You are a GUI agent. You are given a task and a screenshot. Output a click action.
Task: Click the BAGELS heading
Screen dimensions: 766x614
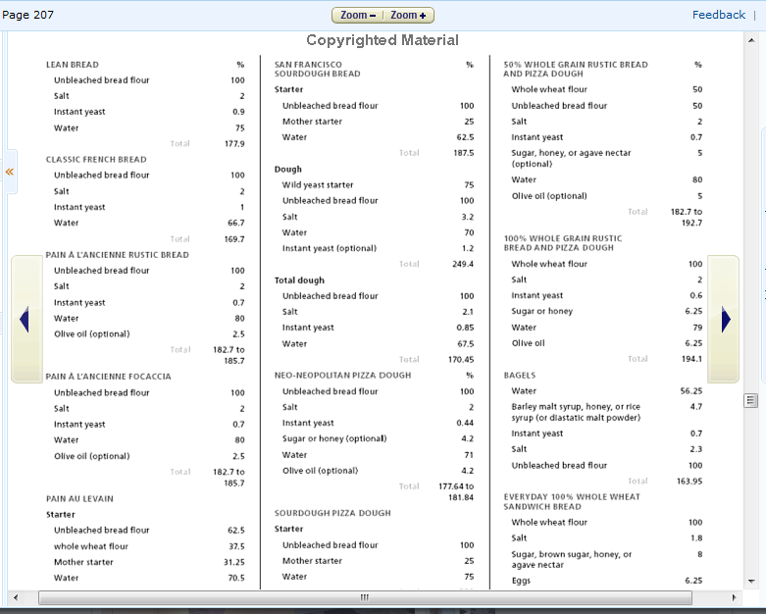tap(520, 375)
